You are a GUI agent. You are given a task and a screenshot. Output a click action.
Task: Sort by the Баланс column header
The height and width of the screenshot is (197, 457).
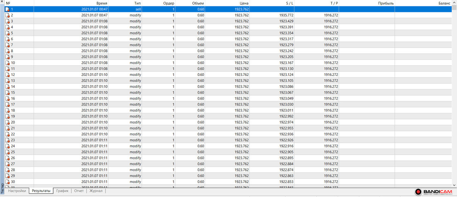click(x=423, y=3)
